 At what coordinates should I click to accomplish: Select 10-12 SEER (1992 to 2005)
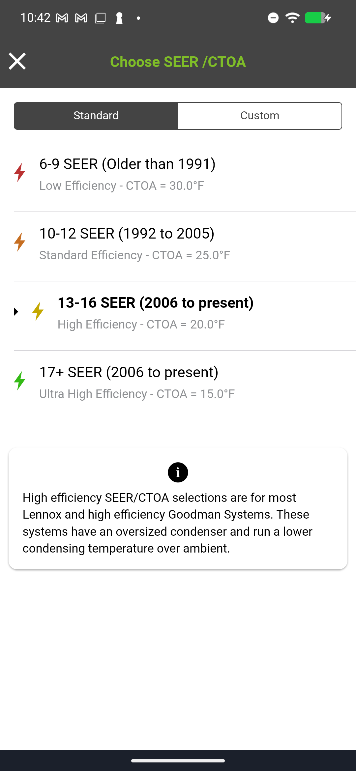[x=127, y=234]
